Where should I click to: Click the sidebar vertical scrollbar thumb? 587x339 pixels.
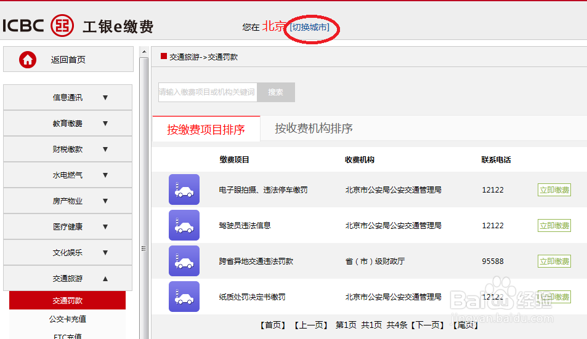pos(144,198)
